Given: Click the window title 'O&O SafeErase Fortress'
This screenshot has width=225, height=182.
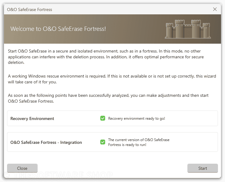Looking at the screenshot, I should click(x=30, y=9).
